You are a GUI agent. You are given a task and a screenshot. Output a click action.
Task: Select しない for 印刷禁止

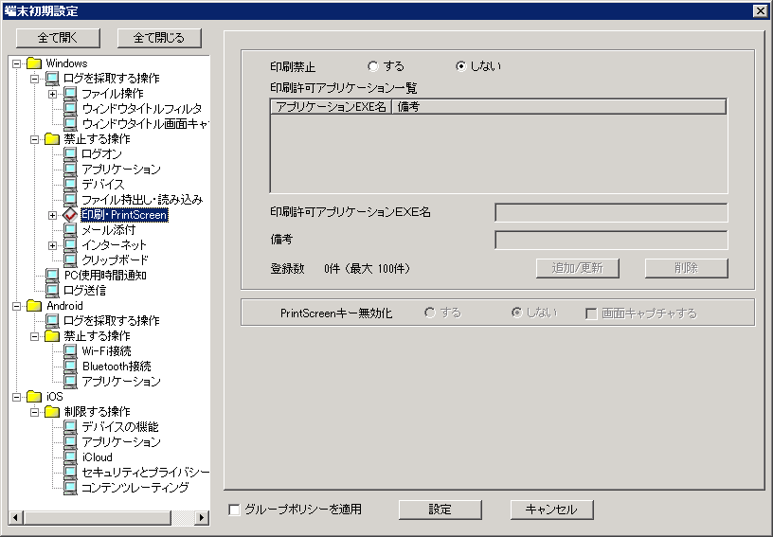click(461, 66)
